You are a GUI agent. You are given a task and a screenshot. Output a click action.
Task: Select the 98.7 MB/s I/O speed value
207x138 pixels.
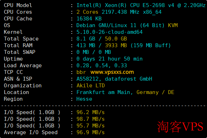point(91,119)
